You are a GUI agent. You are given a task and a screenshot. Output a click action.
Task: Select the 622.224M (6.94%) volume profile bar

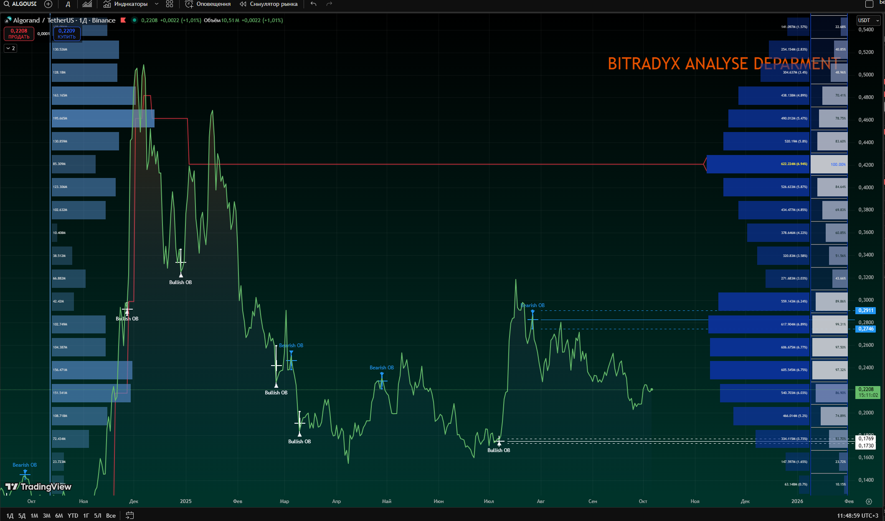pyautogui.click(x=758, y=164)
